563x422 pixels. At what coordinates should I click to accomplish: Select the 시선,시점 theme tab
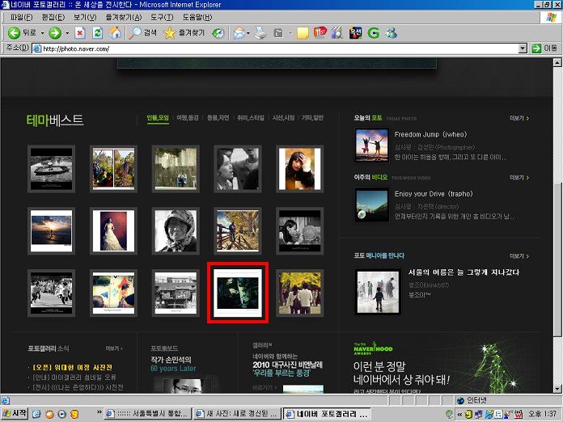(x=283, y=118)
